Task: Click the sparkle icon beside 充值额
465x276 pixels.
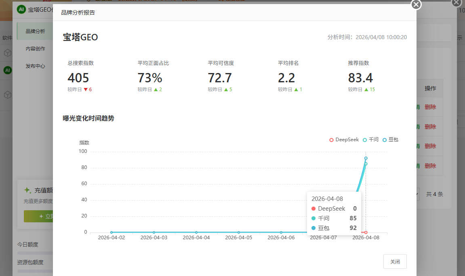Action: pos(27,190)
